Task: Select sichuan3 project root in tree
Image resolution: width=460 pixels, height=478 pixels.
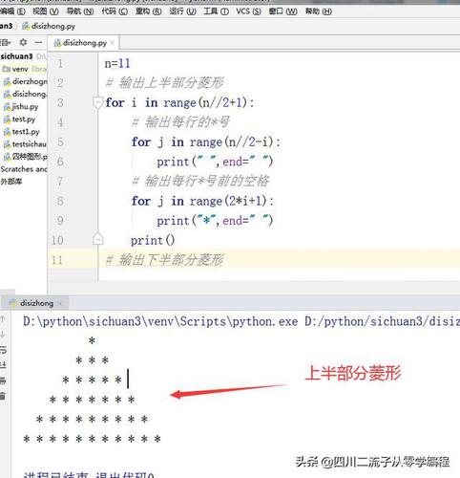Action: (17, 56)
